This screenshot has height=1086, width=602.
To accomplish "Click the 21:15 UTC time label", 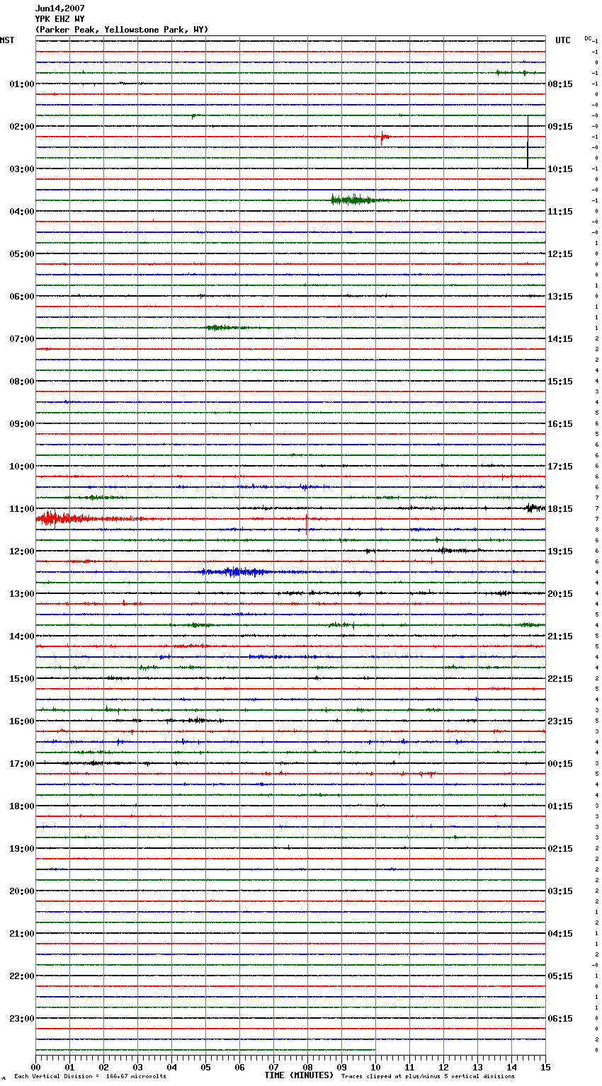I will (560, 636).
